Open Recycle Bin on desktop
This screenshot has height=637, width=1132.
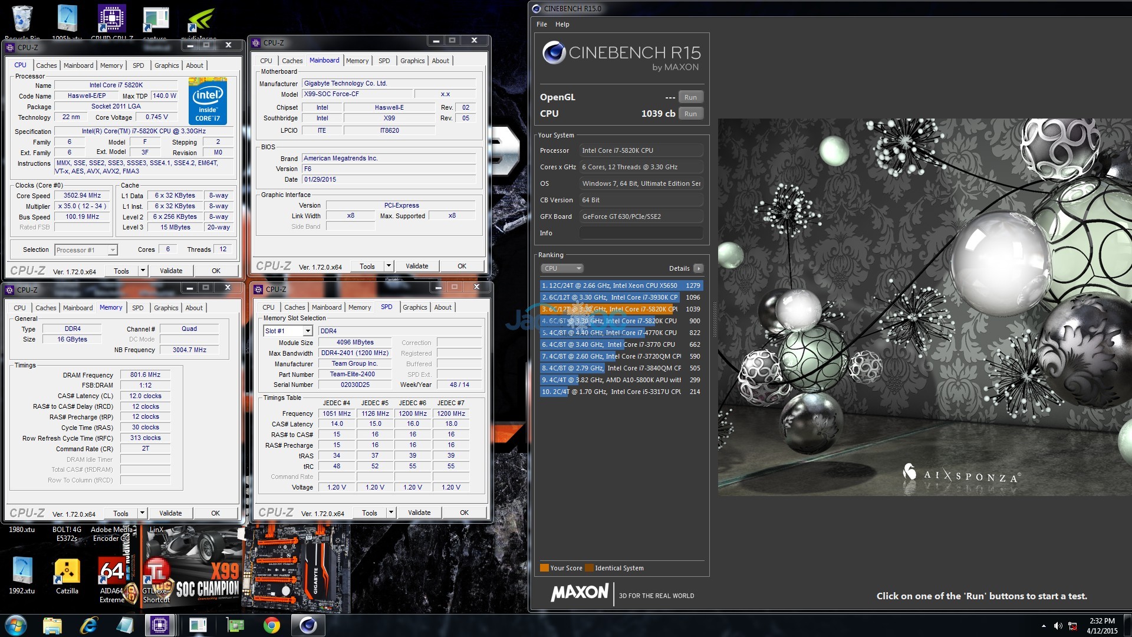(x=22, y=19)
